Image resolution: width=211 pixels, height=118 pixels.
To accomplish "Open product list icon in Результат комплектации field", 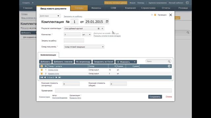I will (x=99, y=29).
